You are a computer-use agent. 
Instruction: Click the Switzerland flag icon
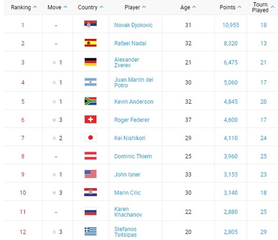[x=90, y=119]
